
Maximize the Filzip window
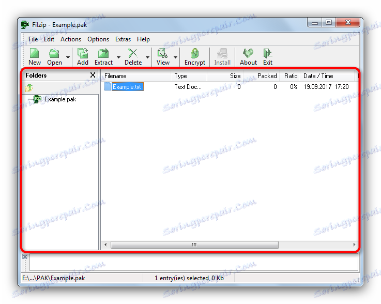pyautogui.click(x=329, y=23)
